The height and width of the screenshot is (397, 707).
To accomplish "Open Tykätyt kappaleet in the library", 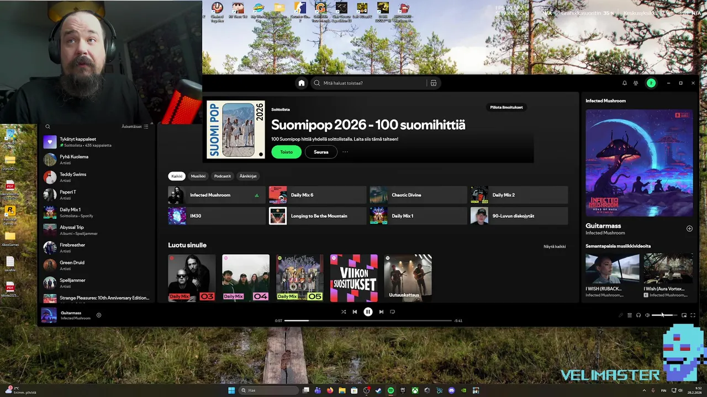I will (x=97, y=142).
